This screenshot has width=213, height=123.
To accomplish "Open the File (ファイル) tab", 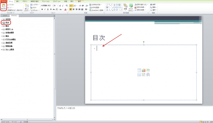I will pos(4,1).
